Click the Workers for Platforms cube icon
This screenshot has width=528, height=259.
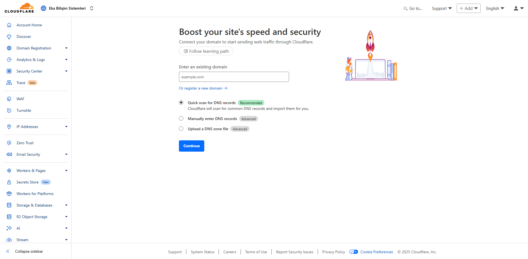(x=9, y=194)
